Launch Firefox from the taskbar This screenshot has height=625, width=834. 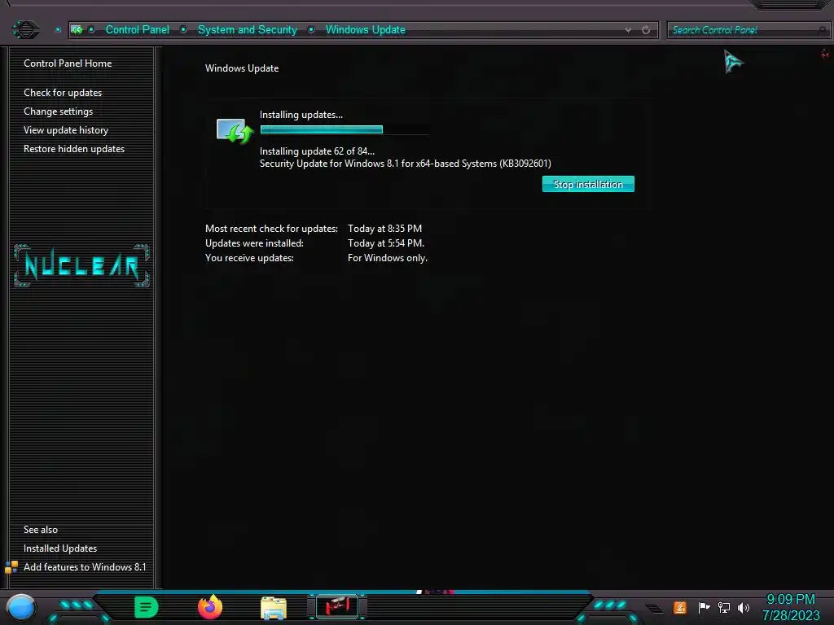click(210, 607)
